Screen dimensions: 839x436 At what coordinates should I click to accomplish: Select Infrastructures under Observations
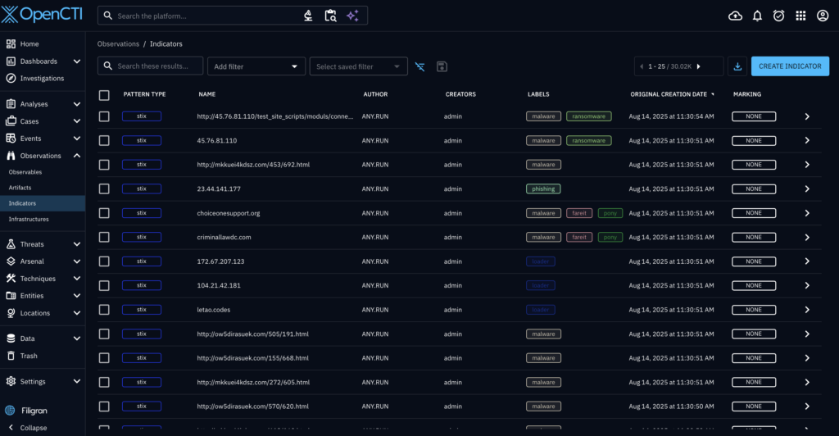[29, 220]
